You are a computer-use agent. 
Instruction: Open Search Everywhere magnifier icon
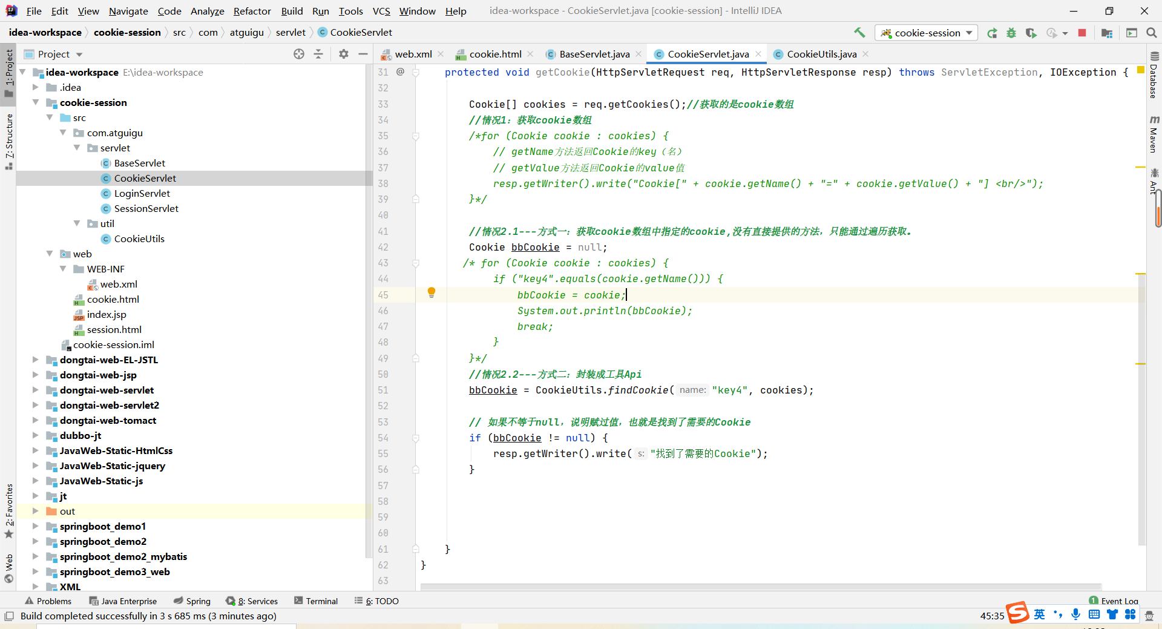tap(1152, 33)
